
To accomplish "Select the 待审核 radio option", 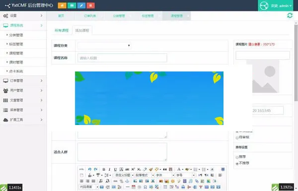I will (x=237, y=137).
